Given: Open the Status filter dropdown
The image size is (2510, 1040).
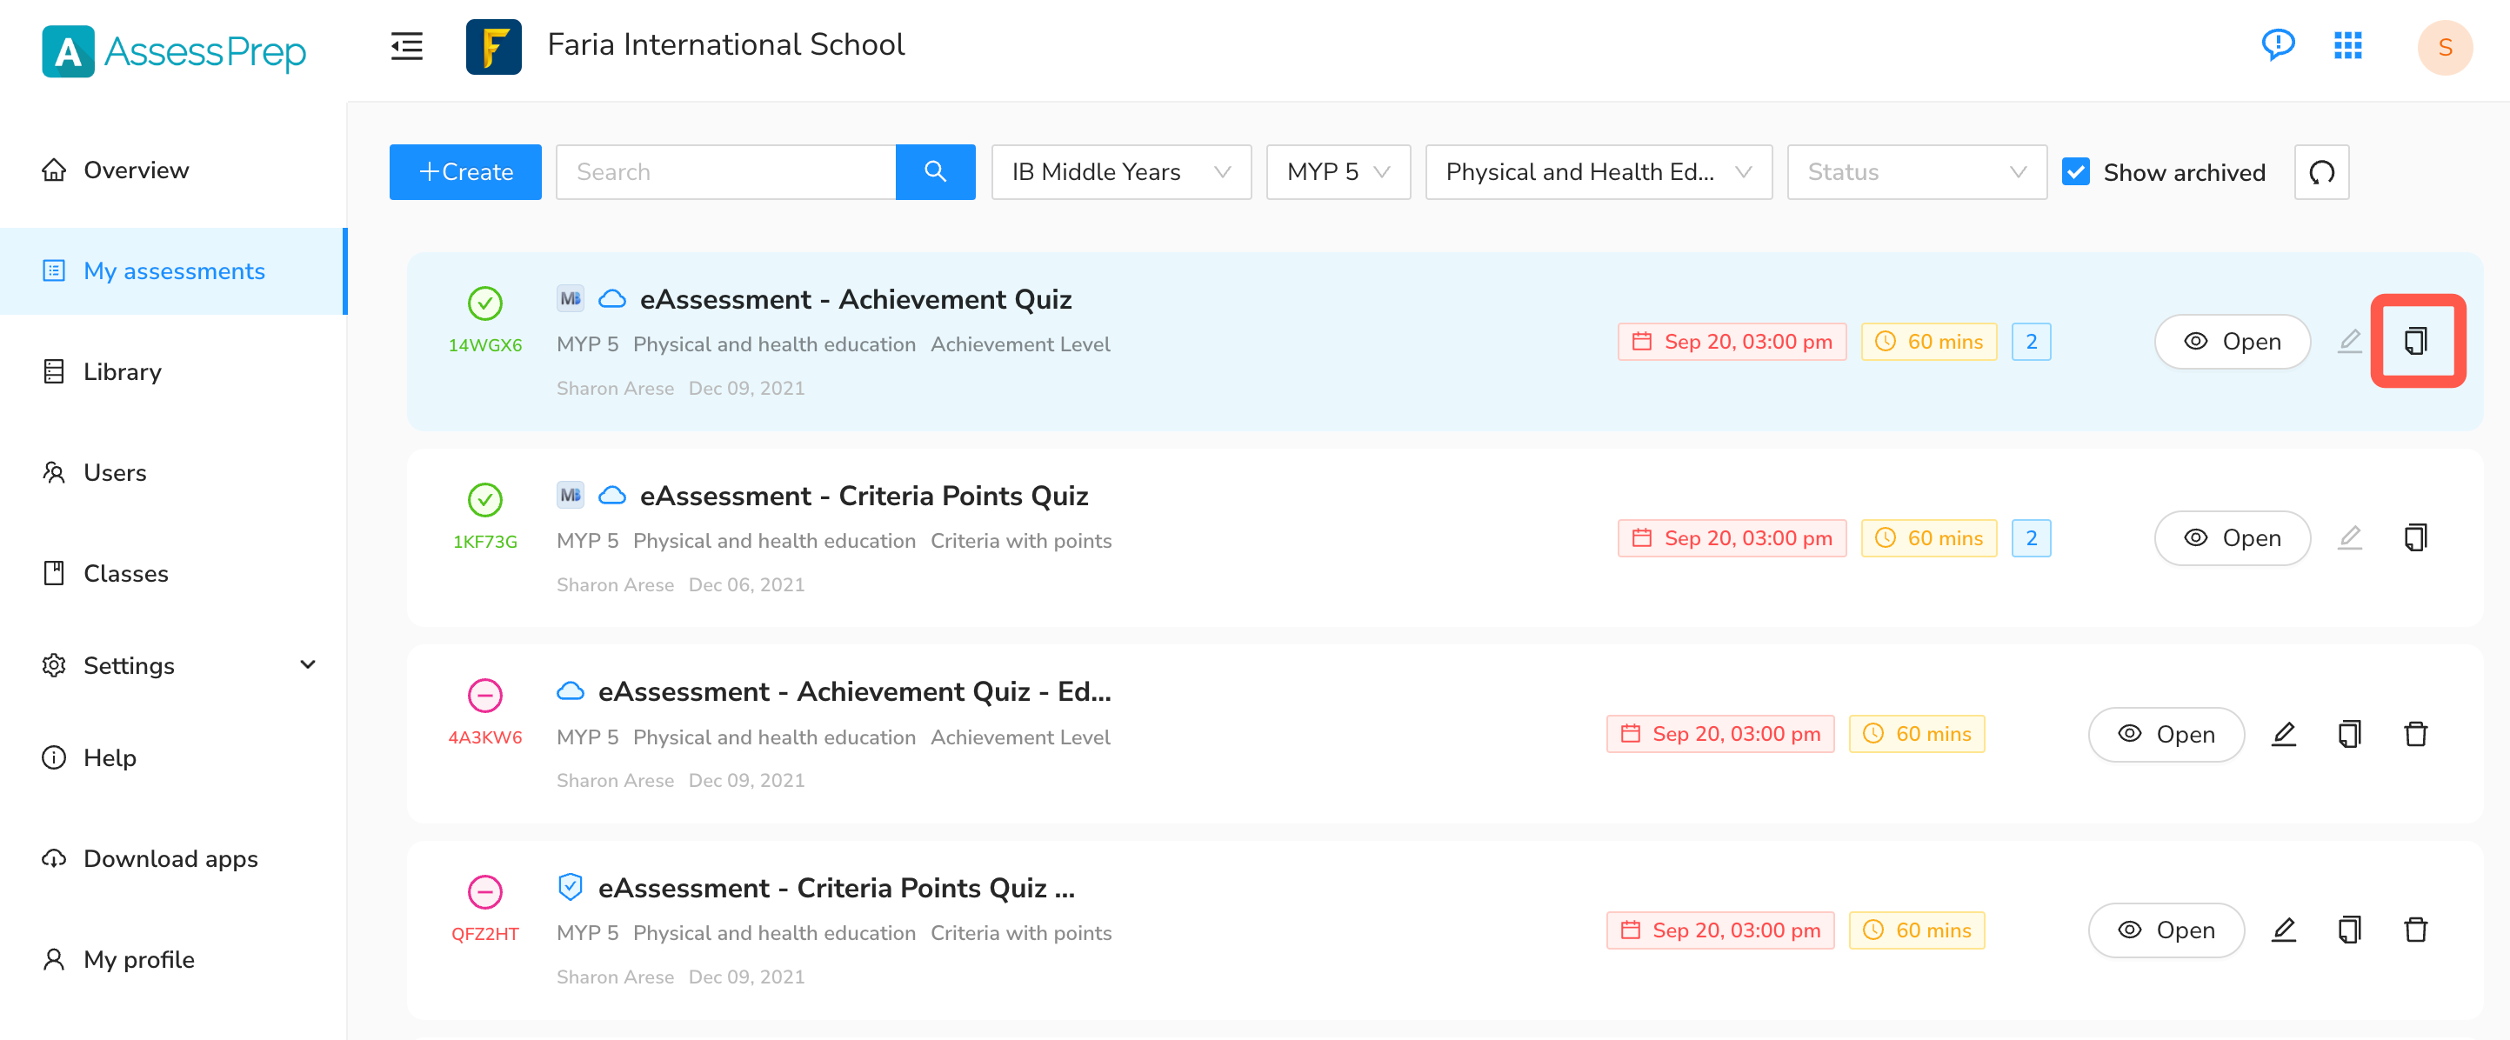Looking at the screenshot, I should 1916,172.
